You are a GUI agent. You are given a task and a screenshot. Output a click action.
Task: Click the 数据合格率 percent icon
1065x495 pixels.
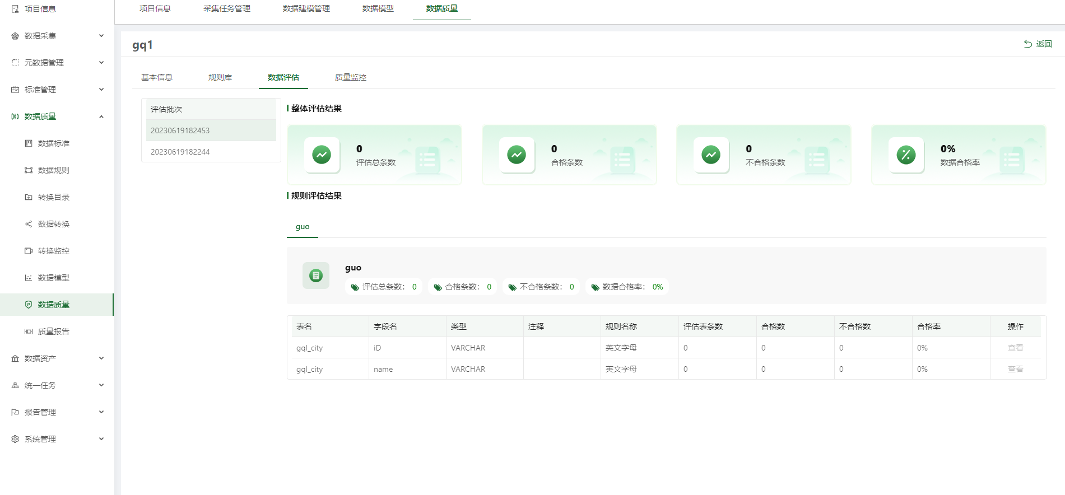pos(906,155)
